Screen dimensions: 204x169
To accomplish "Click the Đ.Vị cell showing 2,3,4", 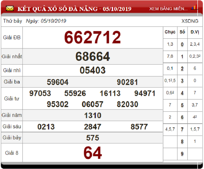I will tap(195, 44).
